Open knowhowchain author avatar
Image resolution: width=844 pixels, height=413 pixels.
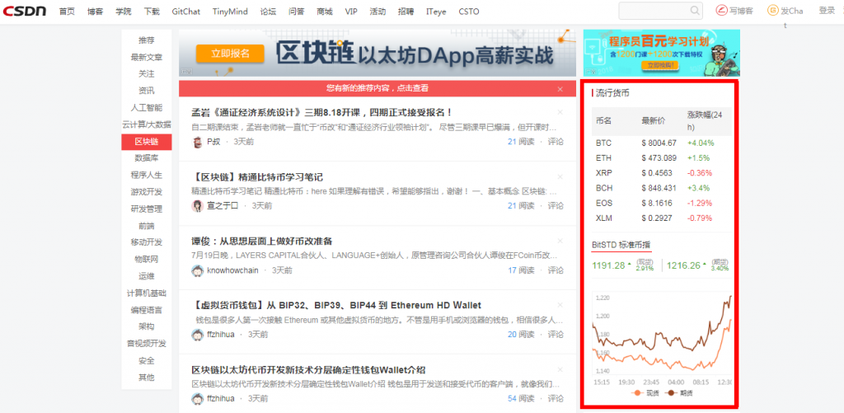tap(198, 270)
